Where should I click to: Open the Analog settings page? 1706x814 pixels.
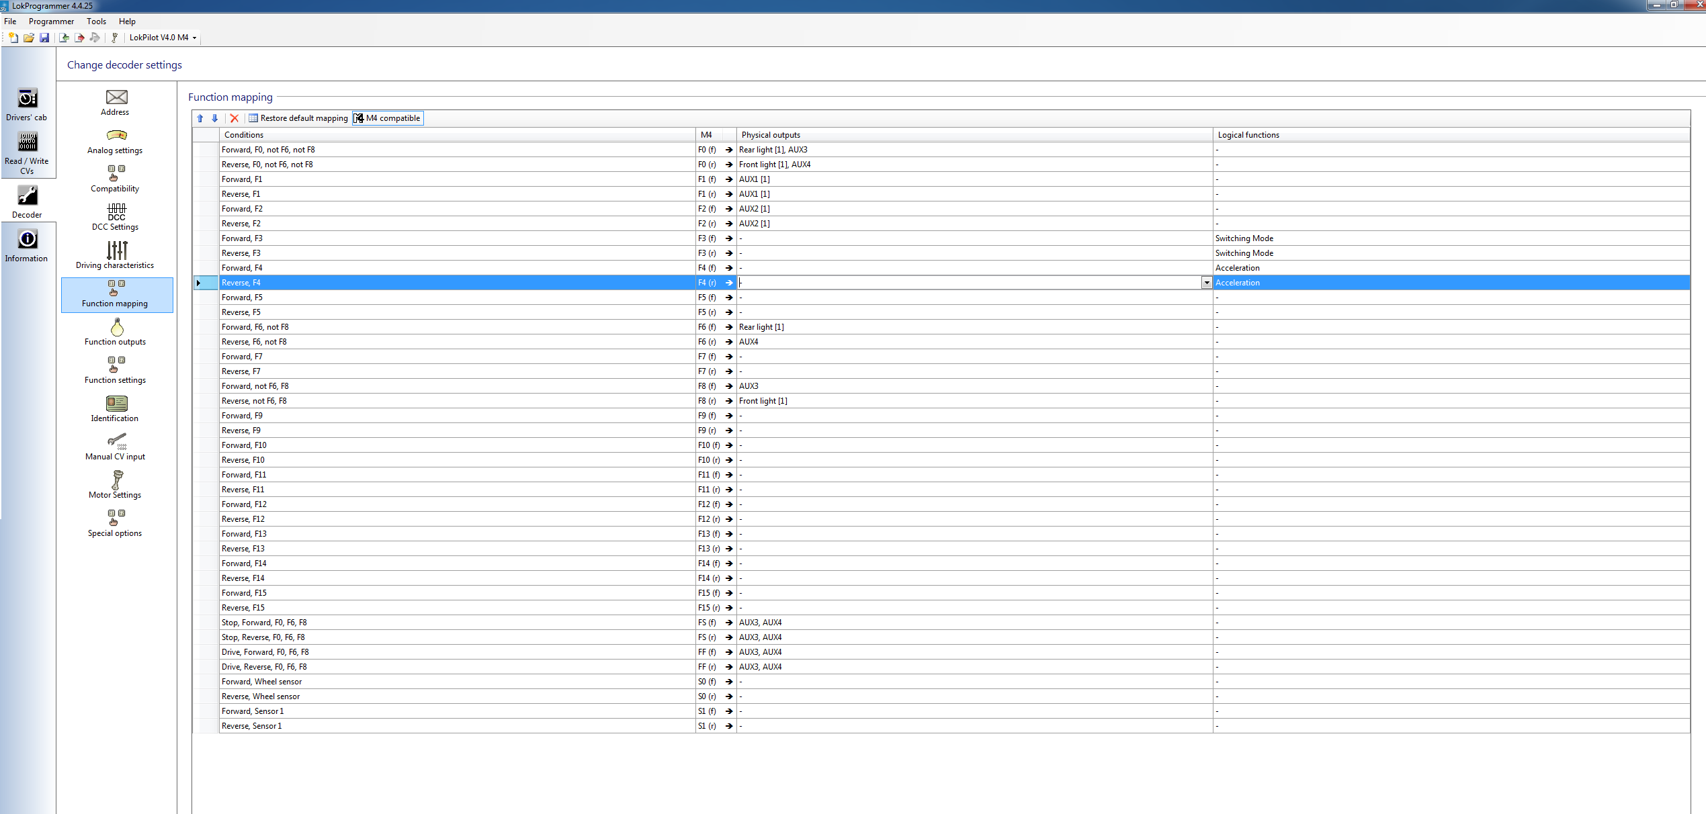[x=116, y=141]
